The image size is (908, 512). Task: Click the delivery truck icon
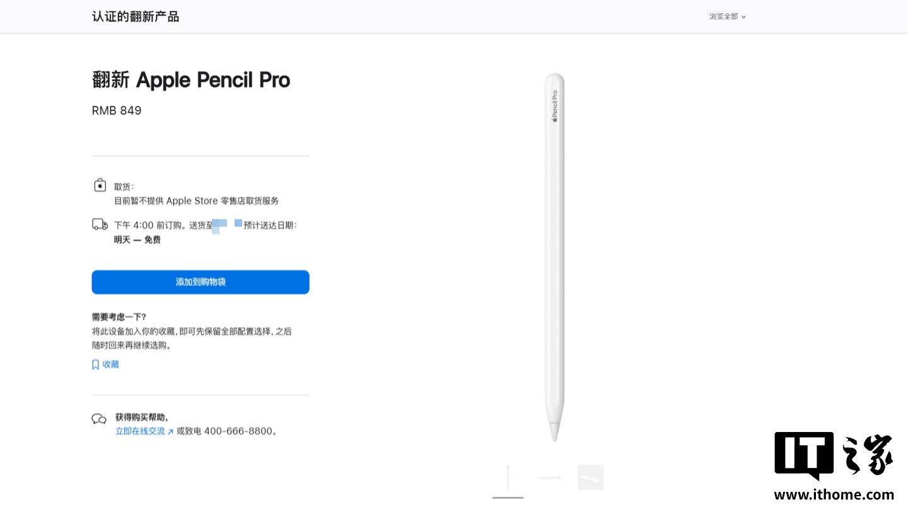100,224
